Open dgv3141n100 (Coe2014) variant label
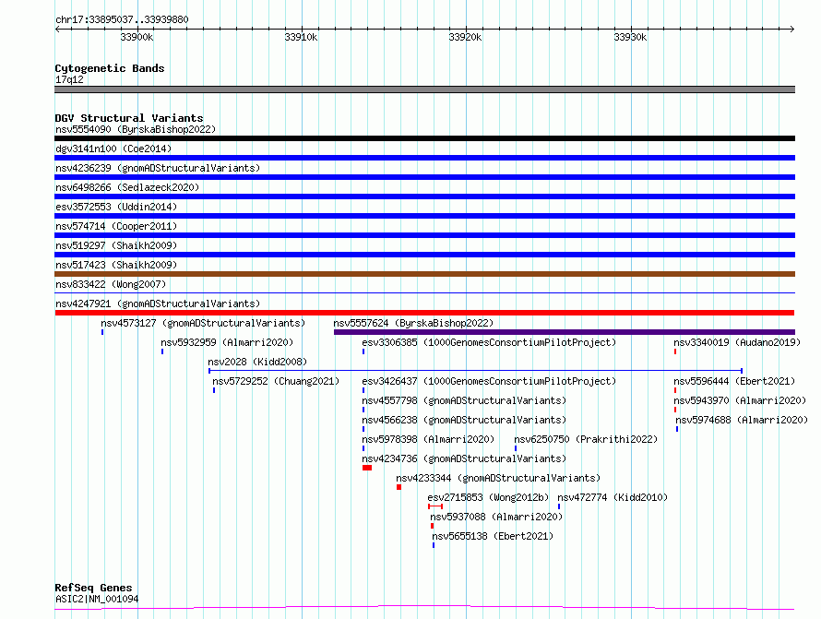This screenshot has width=821, height=619. (113, 149)
